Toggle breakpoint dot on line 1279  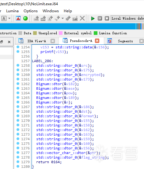point(18,162)
